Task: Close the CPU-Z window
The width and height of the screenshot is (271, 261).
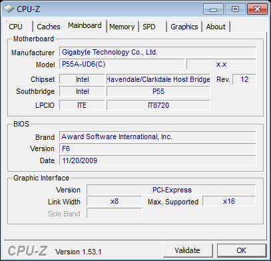Action: 257,9
